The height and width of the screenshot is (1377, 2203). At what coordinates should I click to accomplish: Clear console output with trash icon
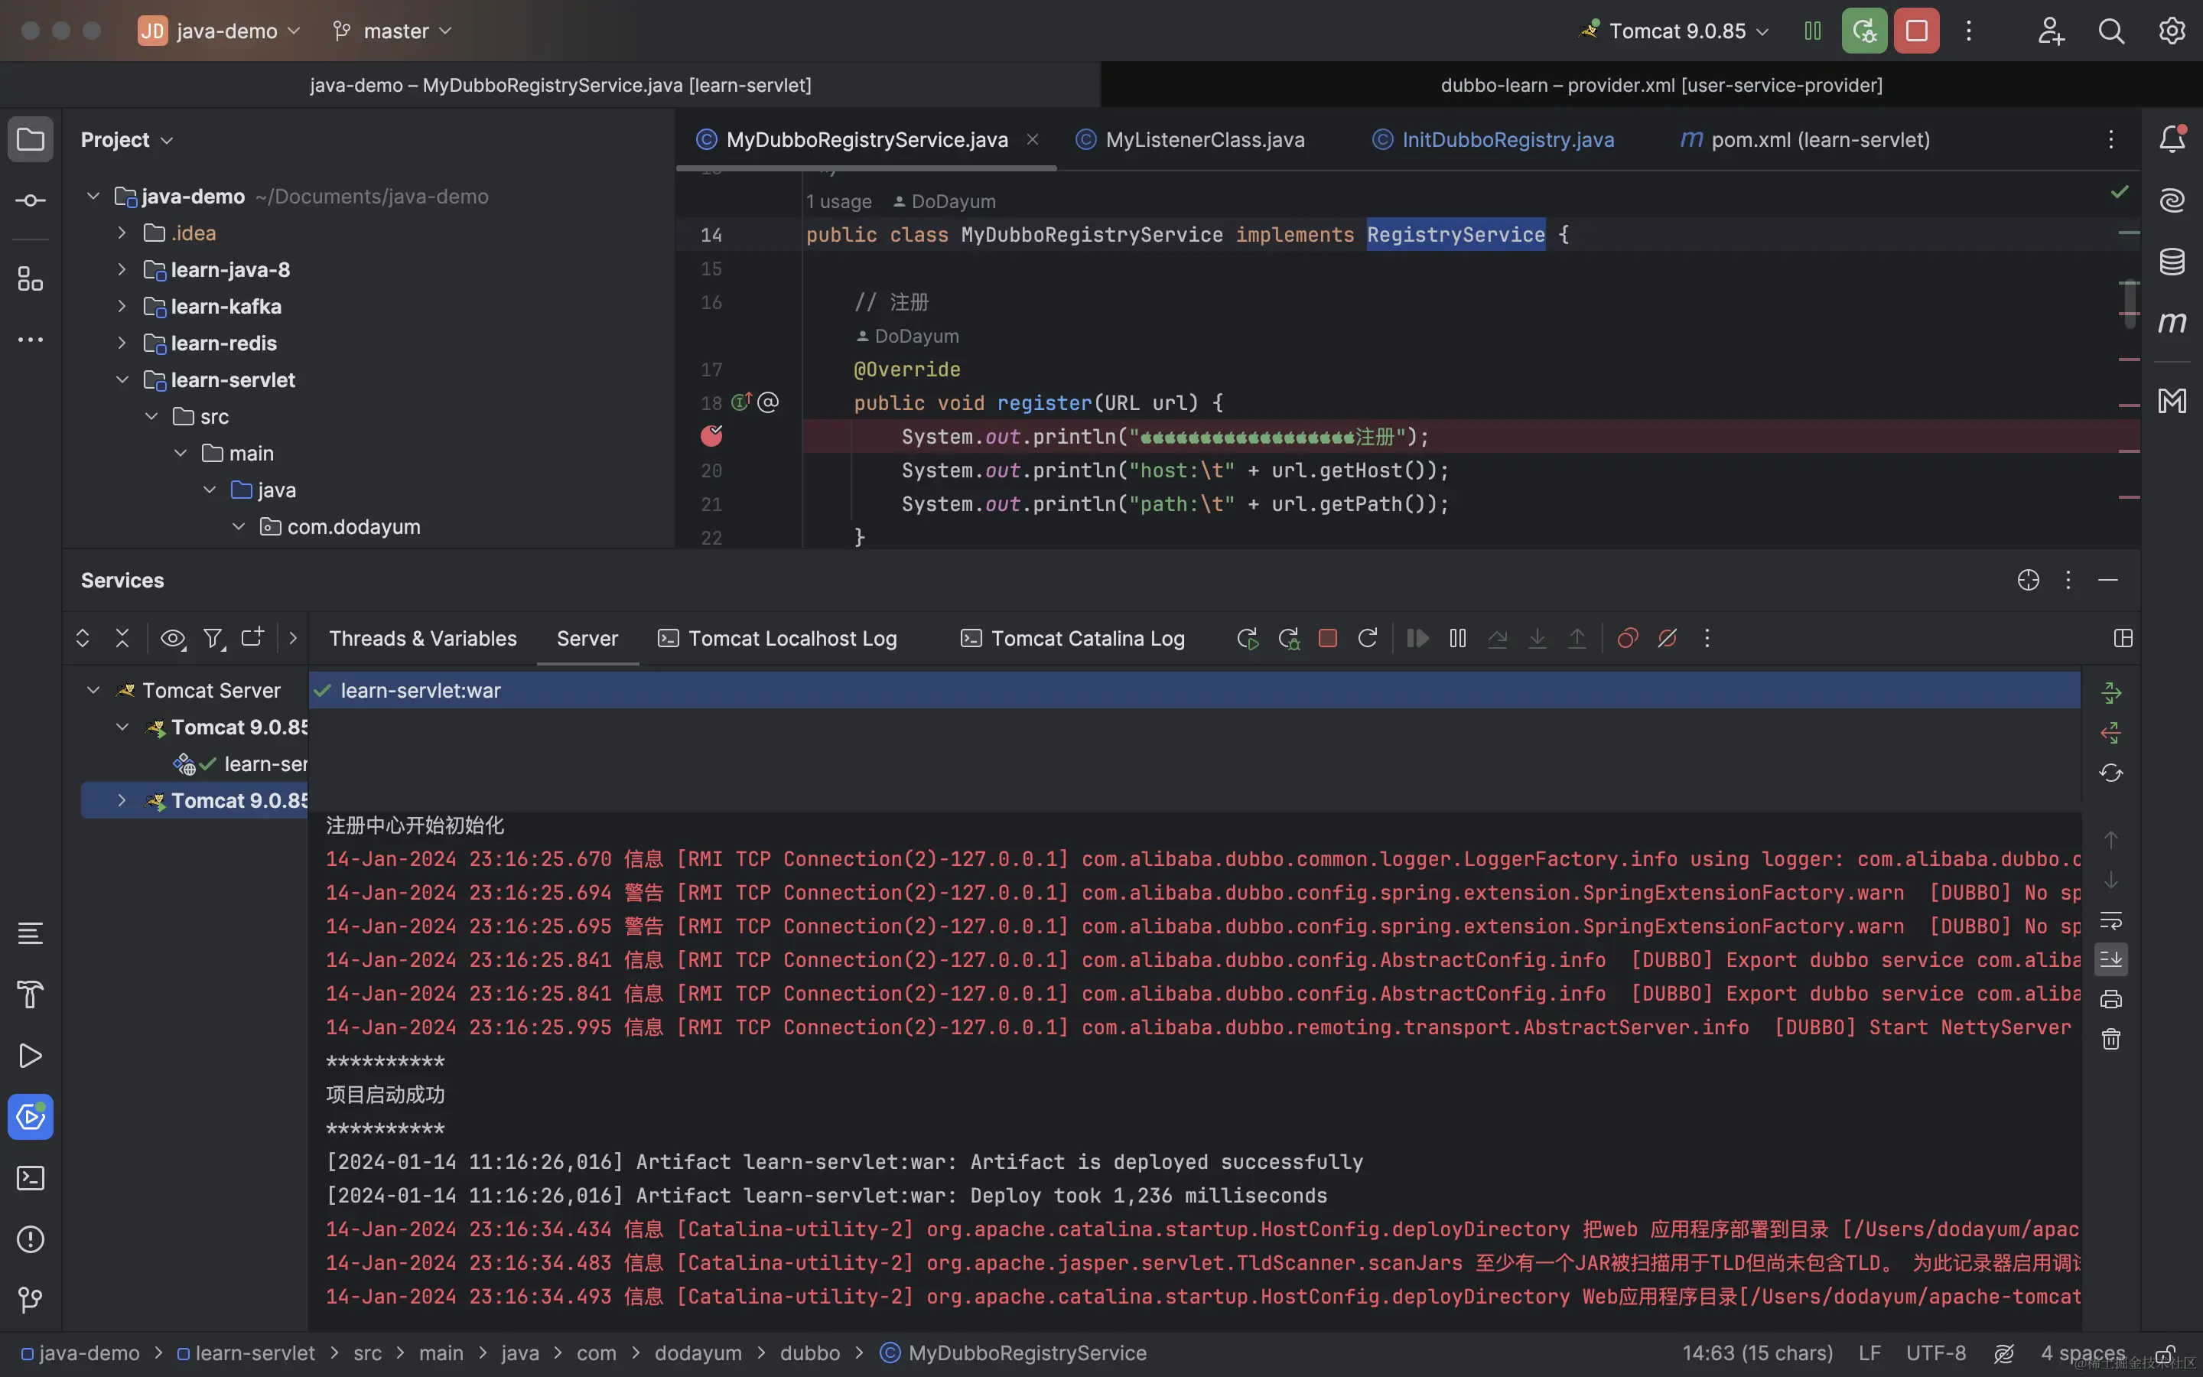pos(2110,1039)
